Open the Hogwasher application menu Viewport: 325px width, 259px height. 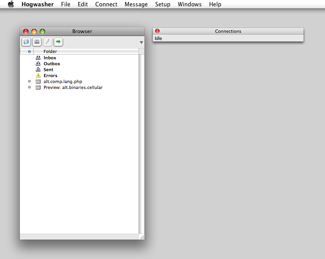click(x=38, y=4)
